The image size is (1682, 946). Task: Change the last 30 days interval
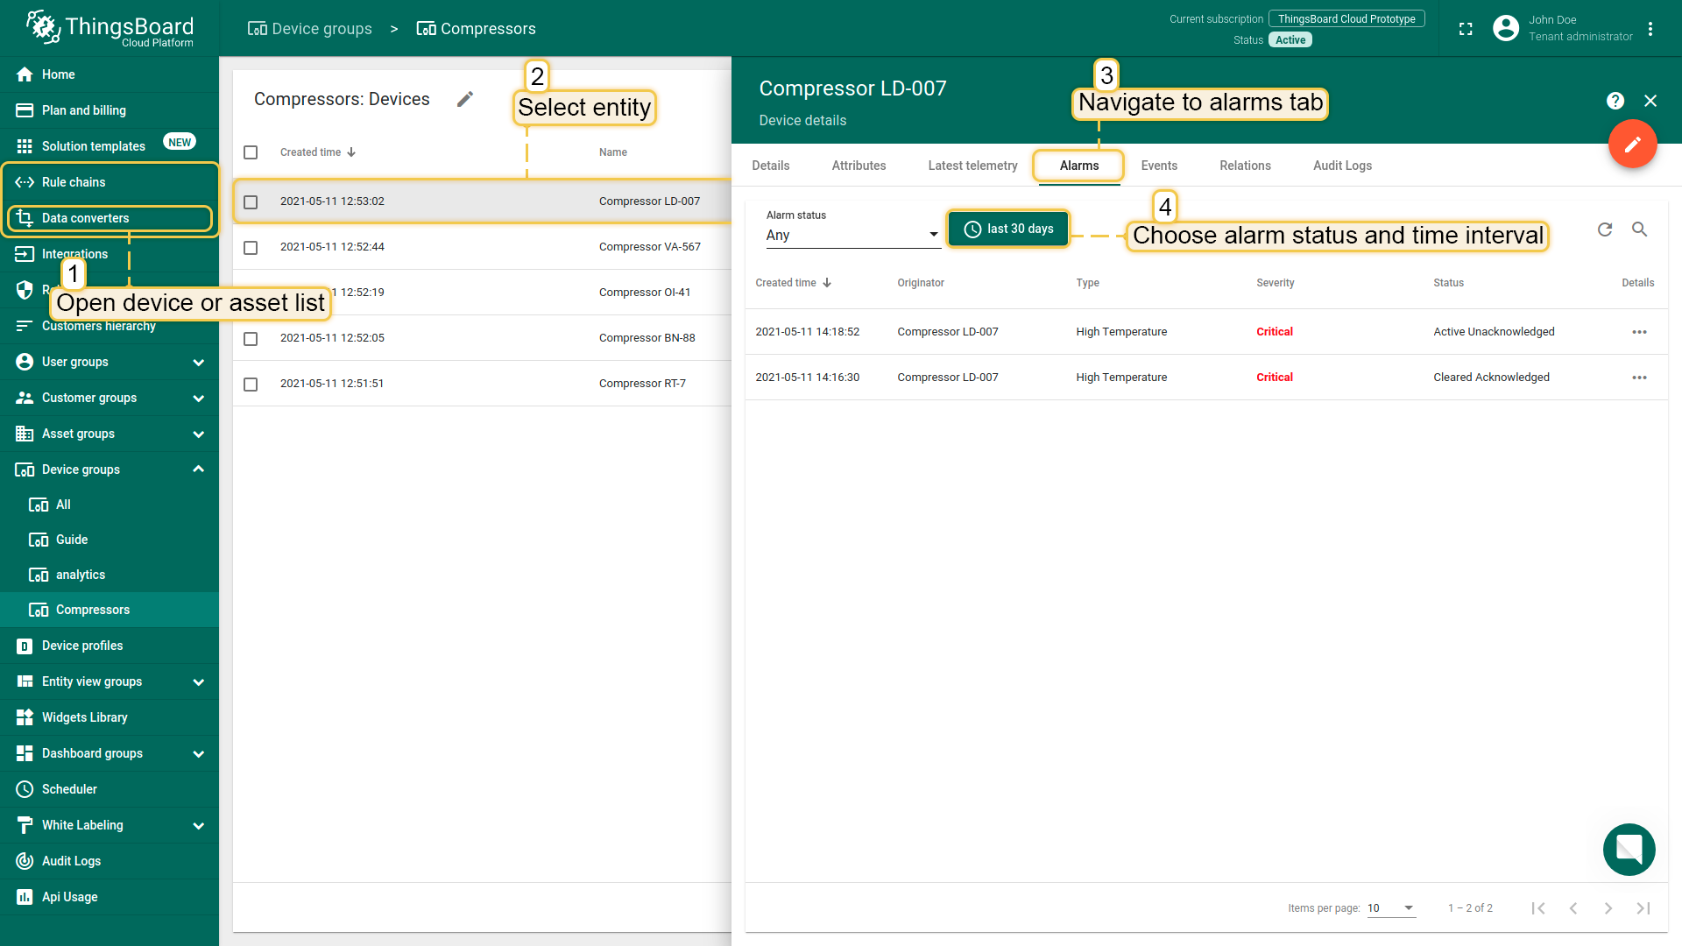(x=1008, y=229)
